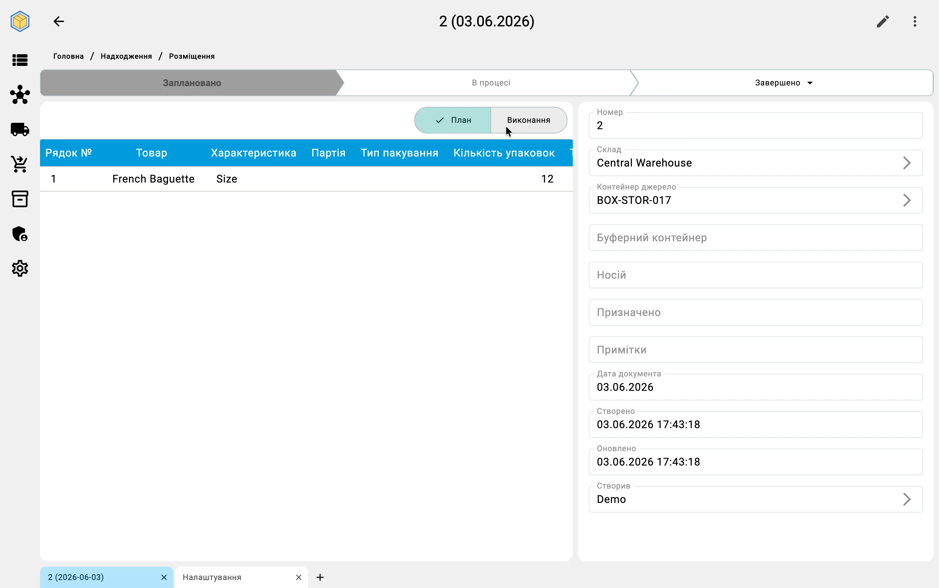Go to Головна breadcrumb
The height and width of the screenshot is (588, 939).
(x=68, y=56)
